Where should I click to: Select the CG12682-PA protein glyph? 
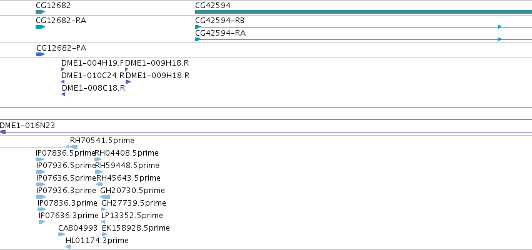point(41,54)
